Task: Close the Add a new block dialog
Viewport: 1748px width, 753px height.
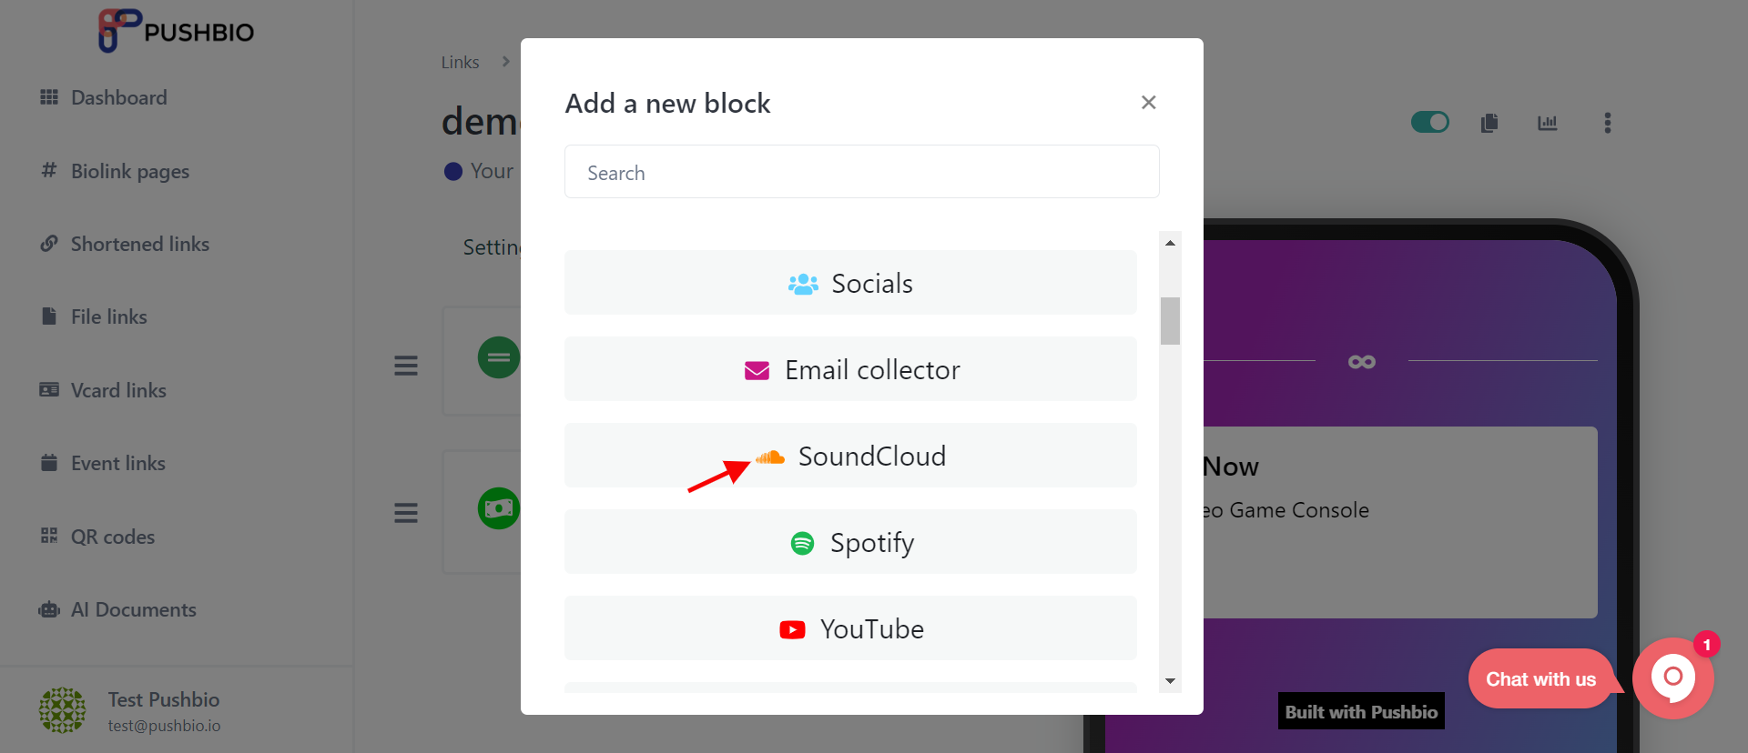Action: tap(1149, 103)
